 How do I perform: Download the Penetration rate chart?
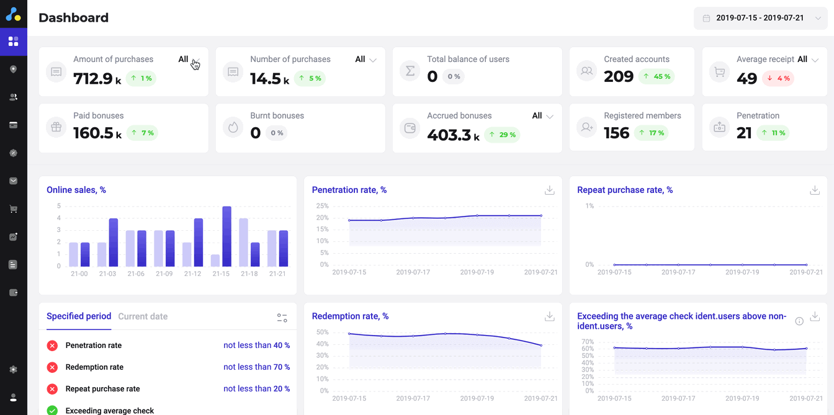[x=549, y=190]
